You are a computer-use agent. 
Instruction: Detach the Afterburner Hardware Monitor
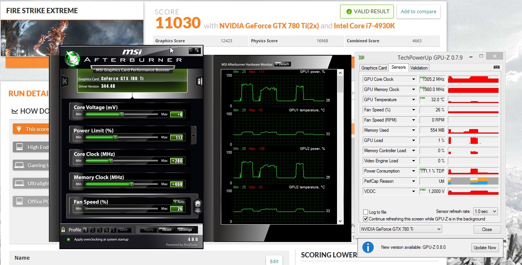[x=282, y=64]
